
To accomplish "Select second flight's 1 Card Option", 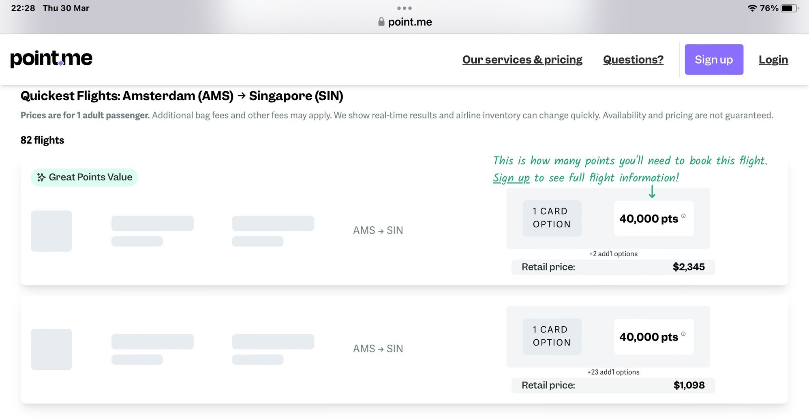I will point(552,337).
